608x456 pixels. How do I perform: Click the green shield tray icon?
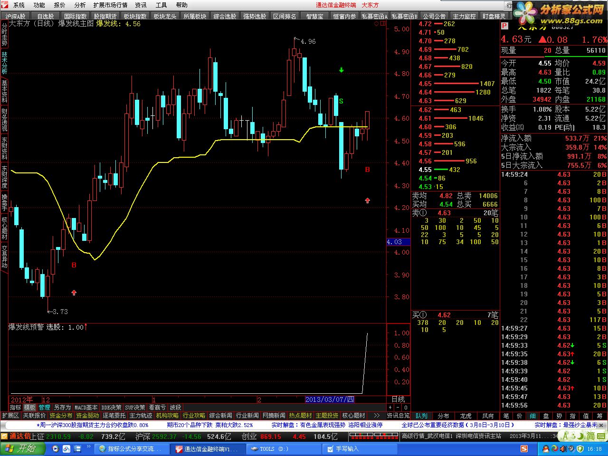580,449
